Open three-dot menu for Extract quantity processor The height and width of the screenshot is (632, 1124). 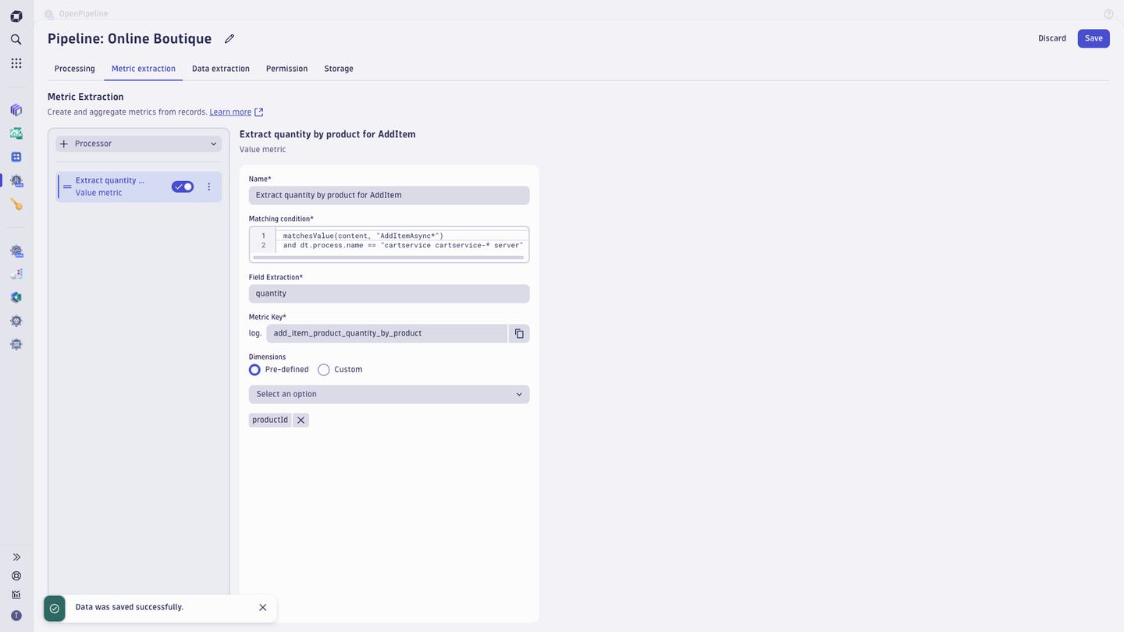click(x=208, y=186)
